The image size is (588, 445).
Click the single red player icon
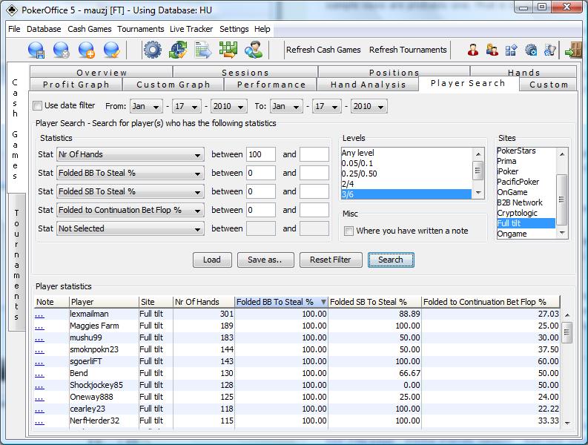pyautogui.click(x=473, y=50)
